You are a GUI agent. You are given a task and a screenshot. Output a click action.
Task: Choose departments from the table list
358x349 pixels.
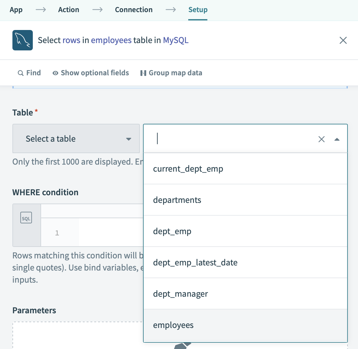pyautogui.click(x=245, y=200)
